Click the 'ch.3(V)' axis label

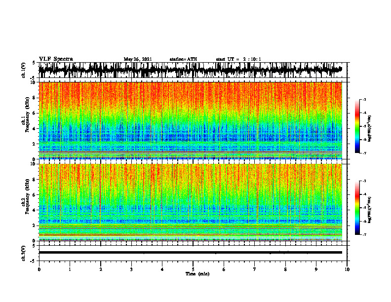[24, 253]
